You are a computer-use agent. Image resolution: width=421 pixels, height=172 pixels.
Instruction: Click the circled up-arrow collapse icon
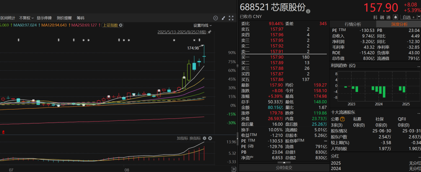(x=215, y=18)
